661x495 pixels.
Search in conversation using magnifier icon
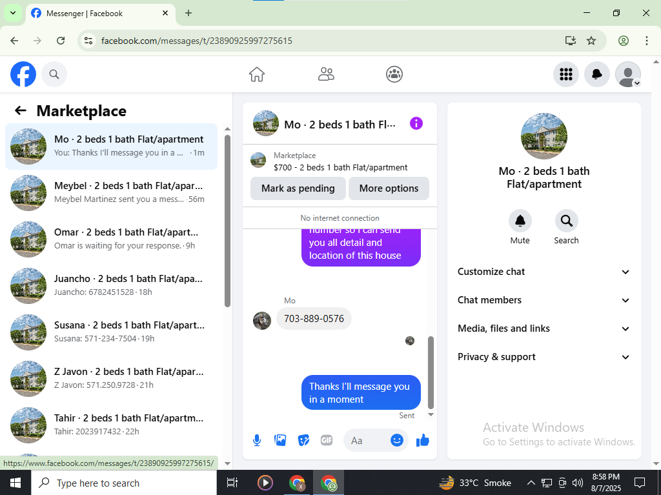(567, 221)
